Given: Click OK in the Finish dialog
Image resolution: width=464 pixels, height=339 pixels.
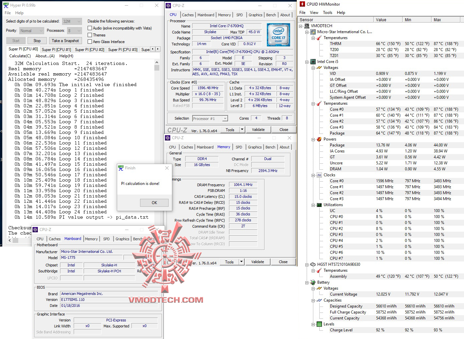Looking at the screenshot, I should pos(154,202).
